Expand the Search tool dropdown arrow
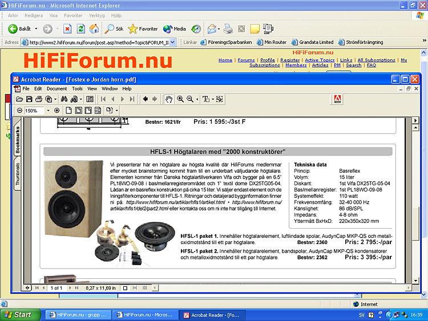 (81, 99)
